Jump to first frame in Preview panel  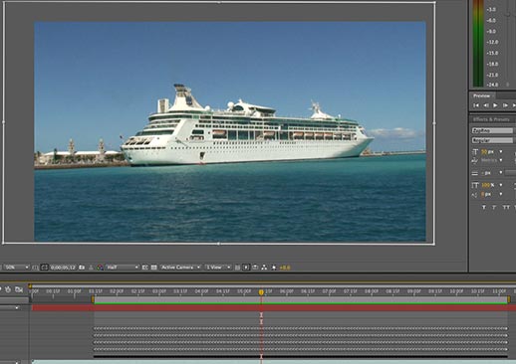pyautogui.click(x=476, y=105)
